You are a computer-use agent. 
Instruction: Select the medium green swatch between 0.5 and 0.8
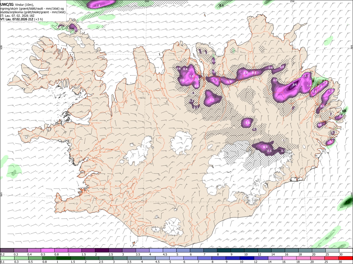pyautogui.click(x=35, y=258)
